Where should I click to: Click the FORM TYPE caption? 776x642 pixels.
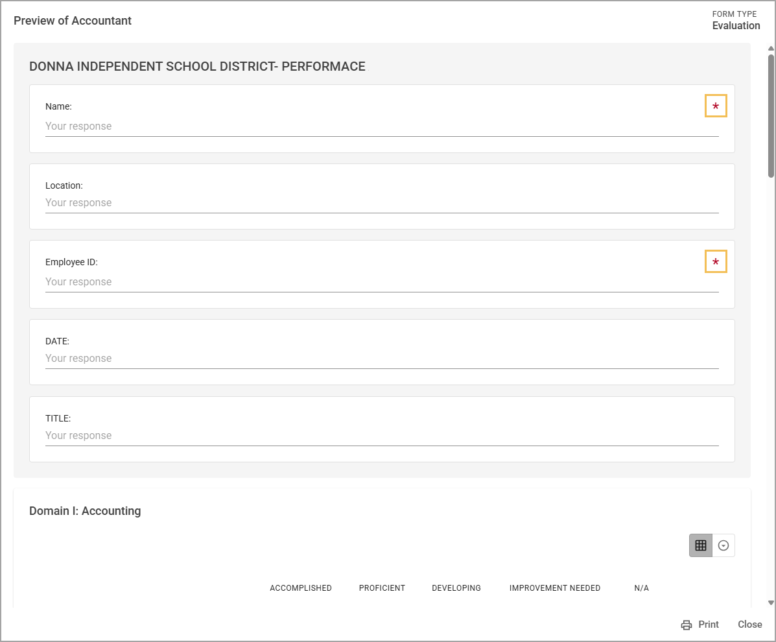click(735, 14)
